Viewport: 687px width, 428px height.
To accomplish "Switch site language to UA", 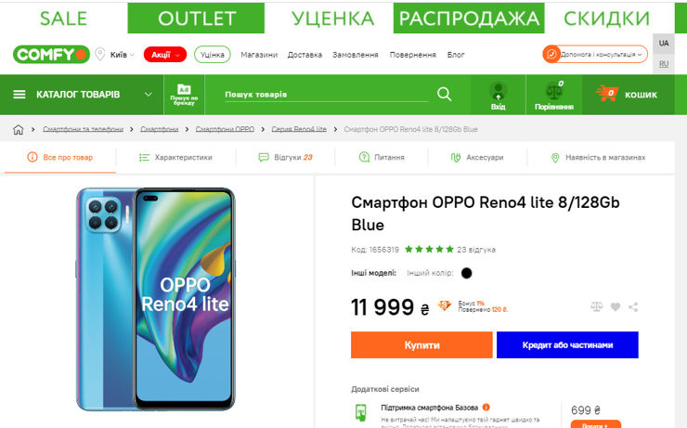I will [664, 44].
